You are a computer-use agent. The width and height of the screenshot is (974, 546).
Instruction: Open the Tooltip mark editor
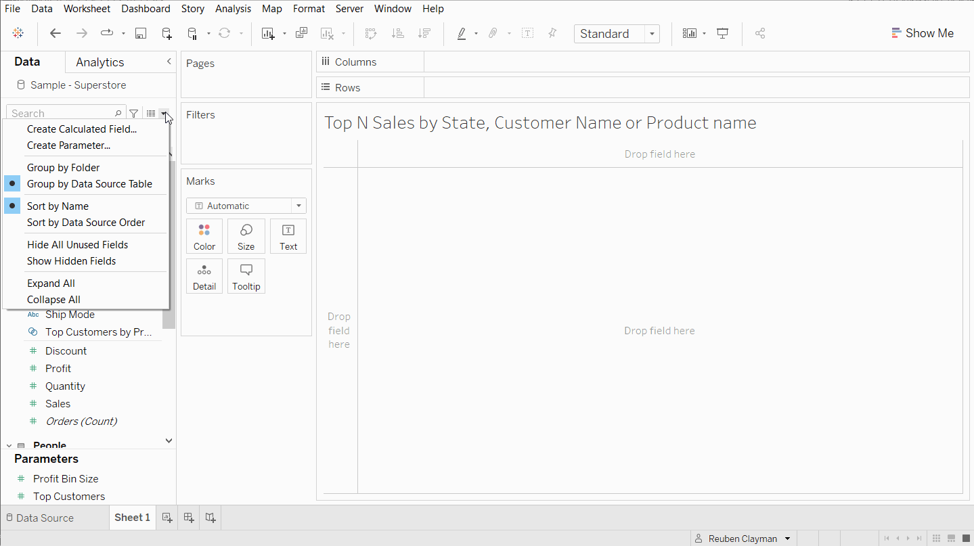pyautogui.click(x=246, y=276)
